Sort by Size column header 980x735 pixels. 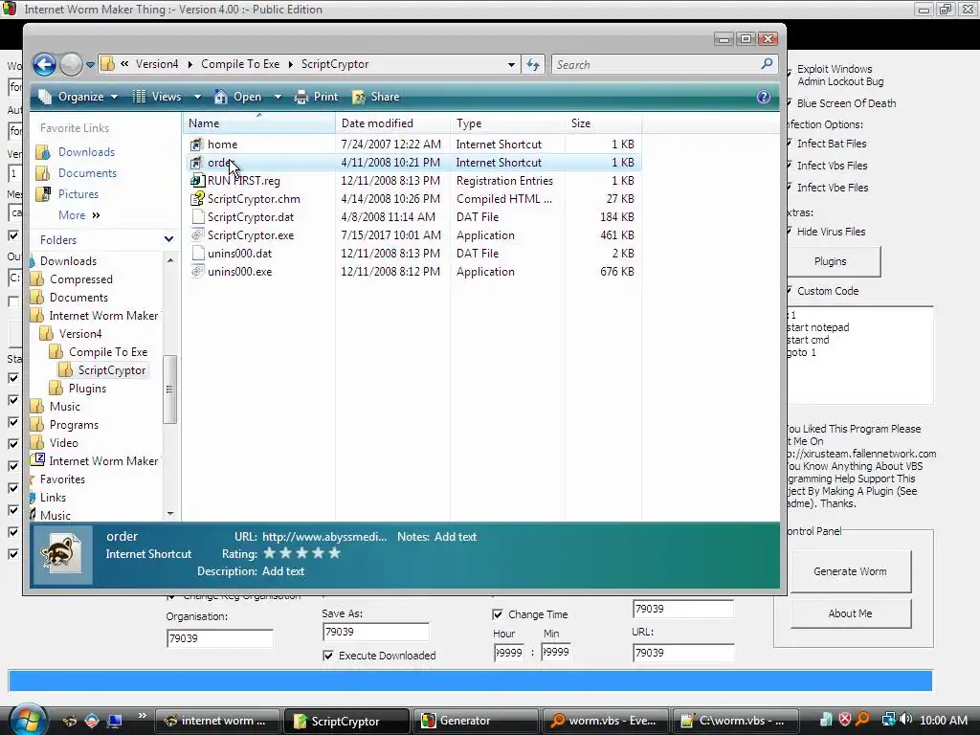tap(603, 123)
